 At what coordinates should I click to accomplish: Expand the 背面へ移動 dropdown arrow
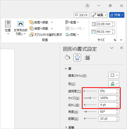pyautogui.click(x=52, y=28)
